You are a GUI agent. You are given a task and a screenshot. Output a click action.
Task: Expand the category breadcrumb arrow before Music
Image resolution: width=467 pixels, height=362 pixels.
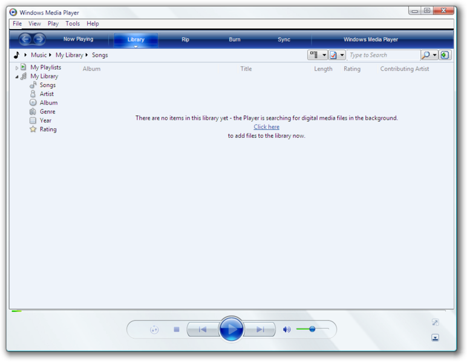click(25, 55)
